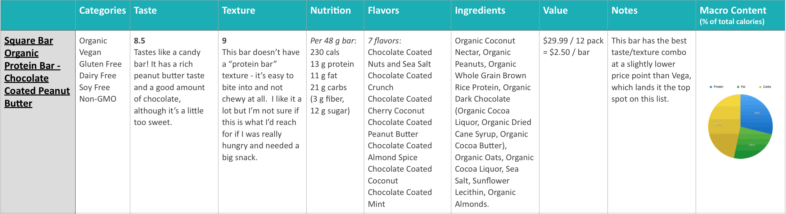Click the blue Protein legend dot

click(x=711, y=87)
